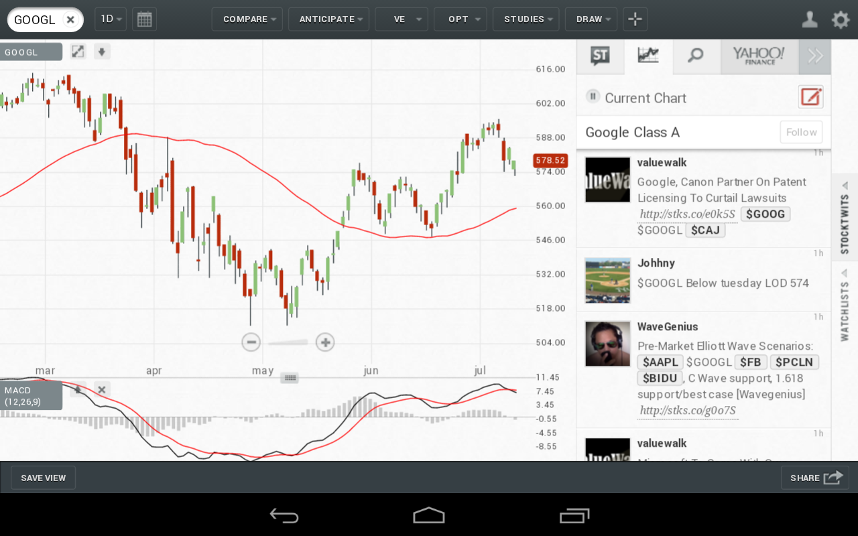
Task: Open the stks.co/g0o7S link
Action: (688, 411)
